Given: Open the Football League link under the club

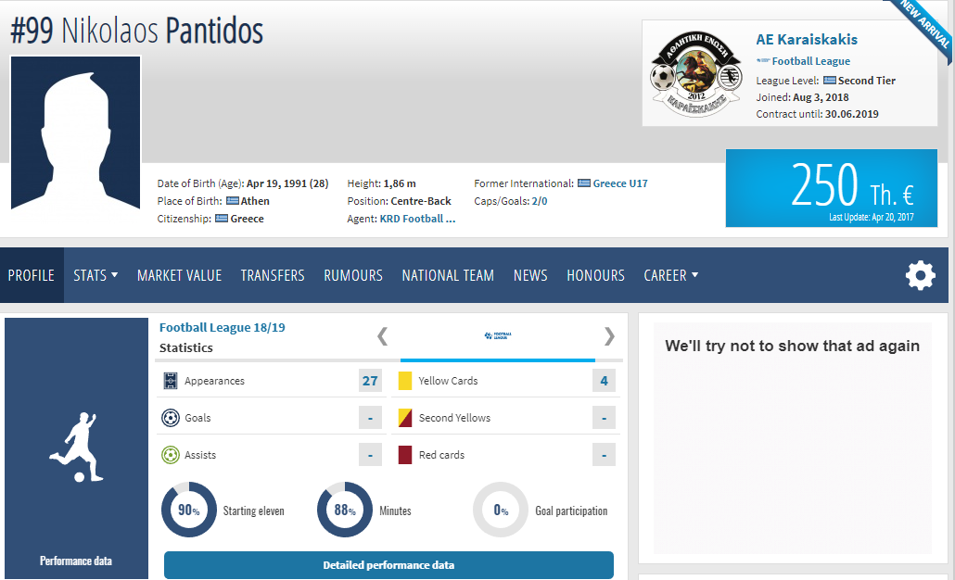Looking at the screenshot, I should click(x=810, y=61).
